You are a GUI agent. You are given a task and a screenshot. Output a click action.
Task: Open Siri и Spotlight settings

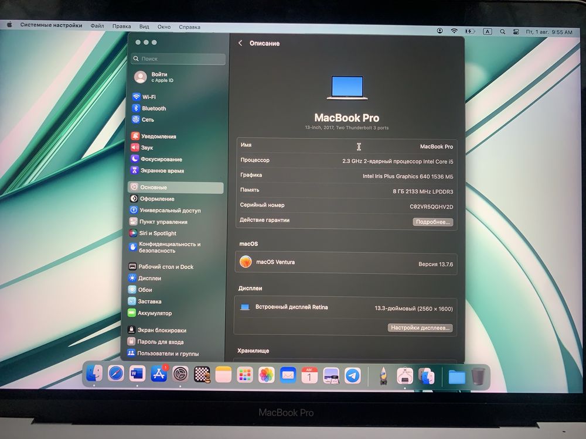152,234
